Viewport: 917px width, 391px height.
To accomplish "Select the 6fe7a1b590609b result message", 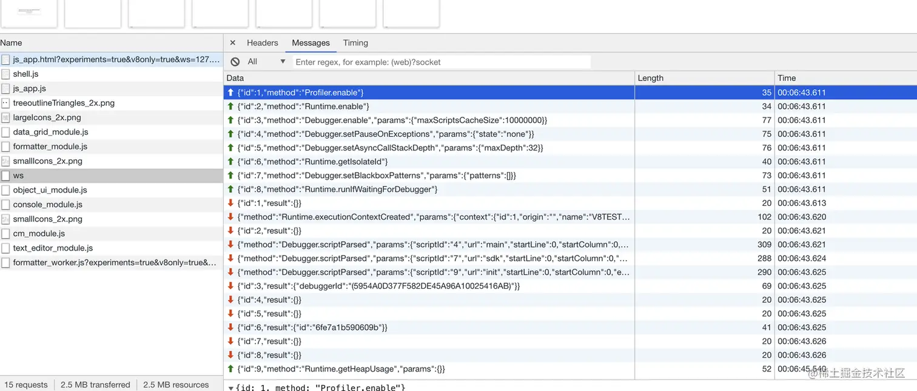I will (570, 327).
